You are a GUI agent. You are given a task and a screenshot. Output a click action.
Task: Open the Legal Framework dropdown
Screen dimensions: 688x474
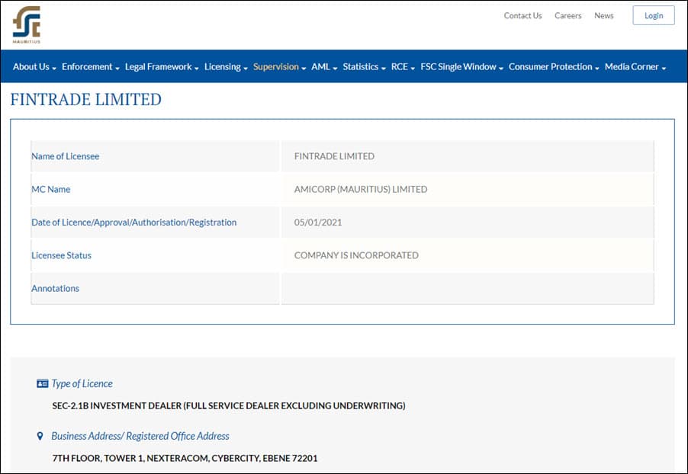click(x=162, y=67)
